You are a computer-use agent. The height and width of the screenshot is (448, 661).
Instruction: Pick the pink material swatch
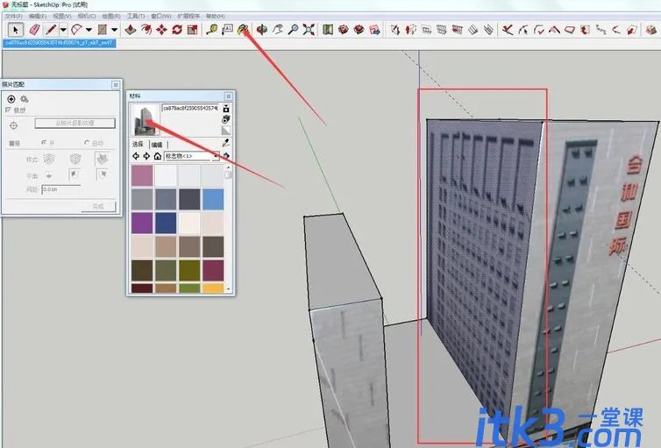[x=142, y=175]
